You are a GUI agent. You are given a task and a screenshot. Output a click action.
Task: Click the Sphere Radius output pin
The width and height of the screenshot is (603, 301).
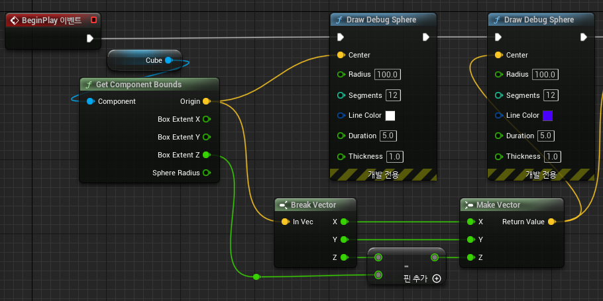pyautogui.click(x=207, y=173)
